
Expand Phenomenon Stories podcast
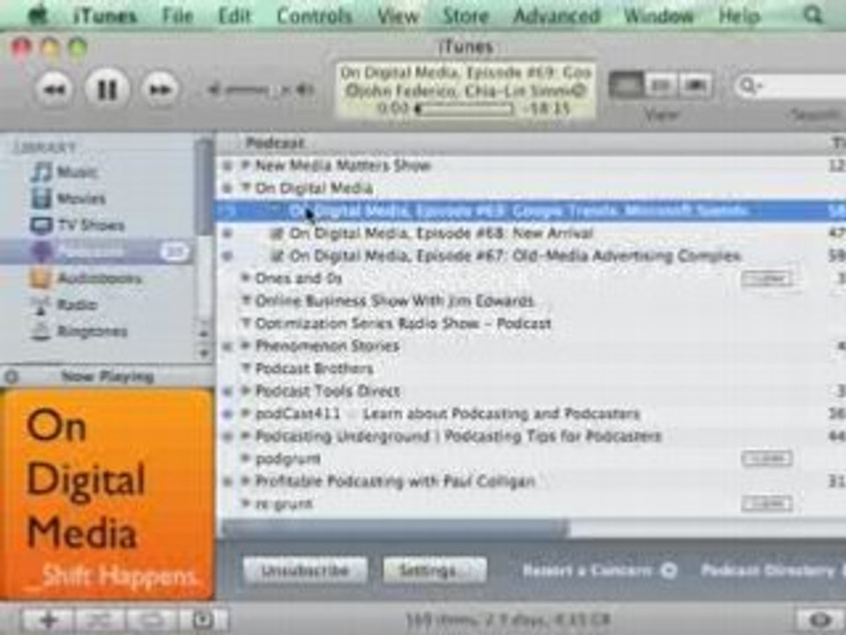pos(246,346)
